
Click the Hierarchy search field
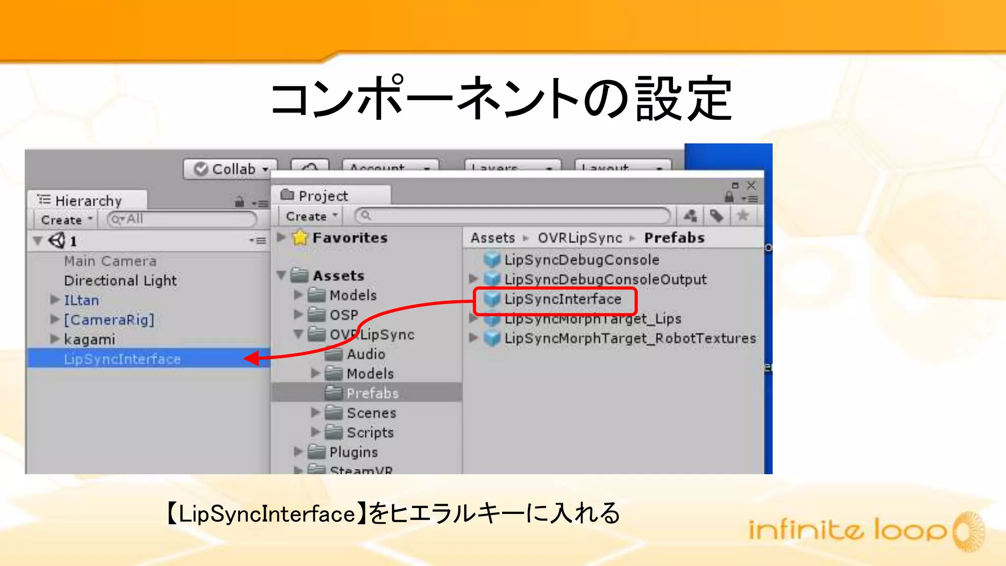(182, 219)
